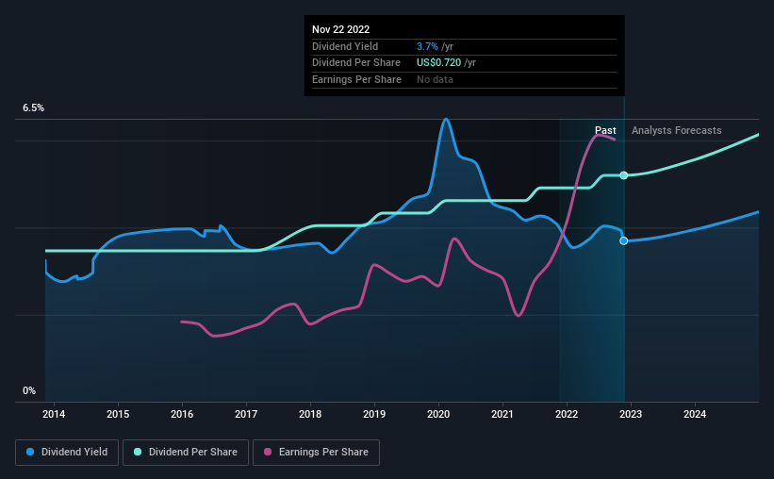Image resolution: width=774 pixels, height=479 pixels.
Task: Click the Dividend Yield row label in tooltip
Action: (345, 46)
